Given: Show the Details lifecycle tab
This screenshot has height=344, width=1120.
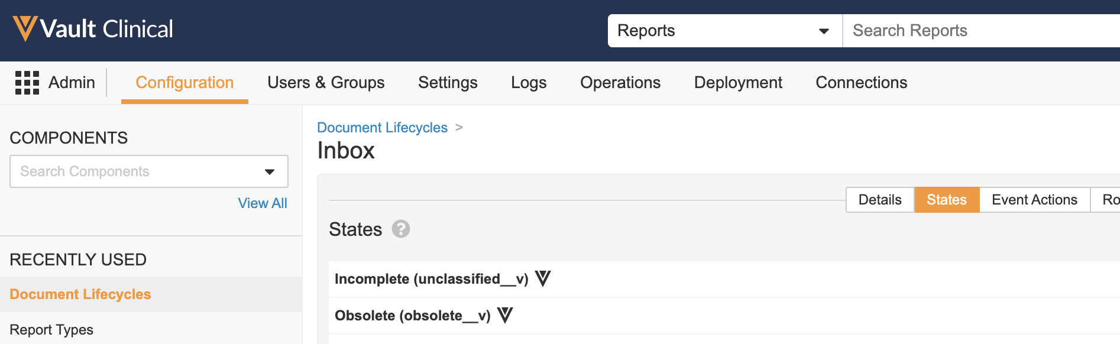Looking at the screenshot, I should coord(880,200).
